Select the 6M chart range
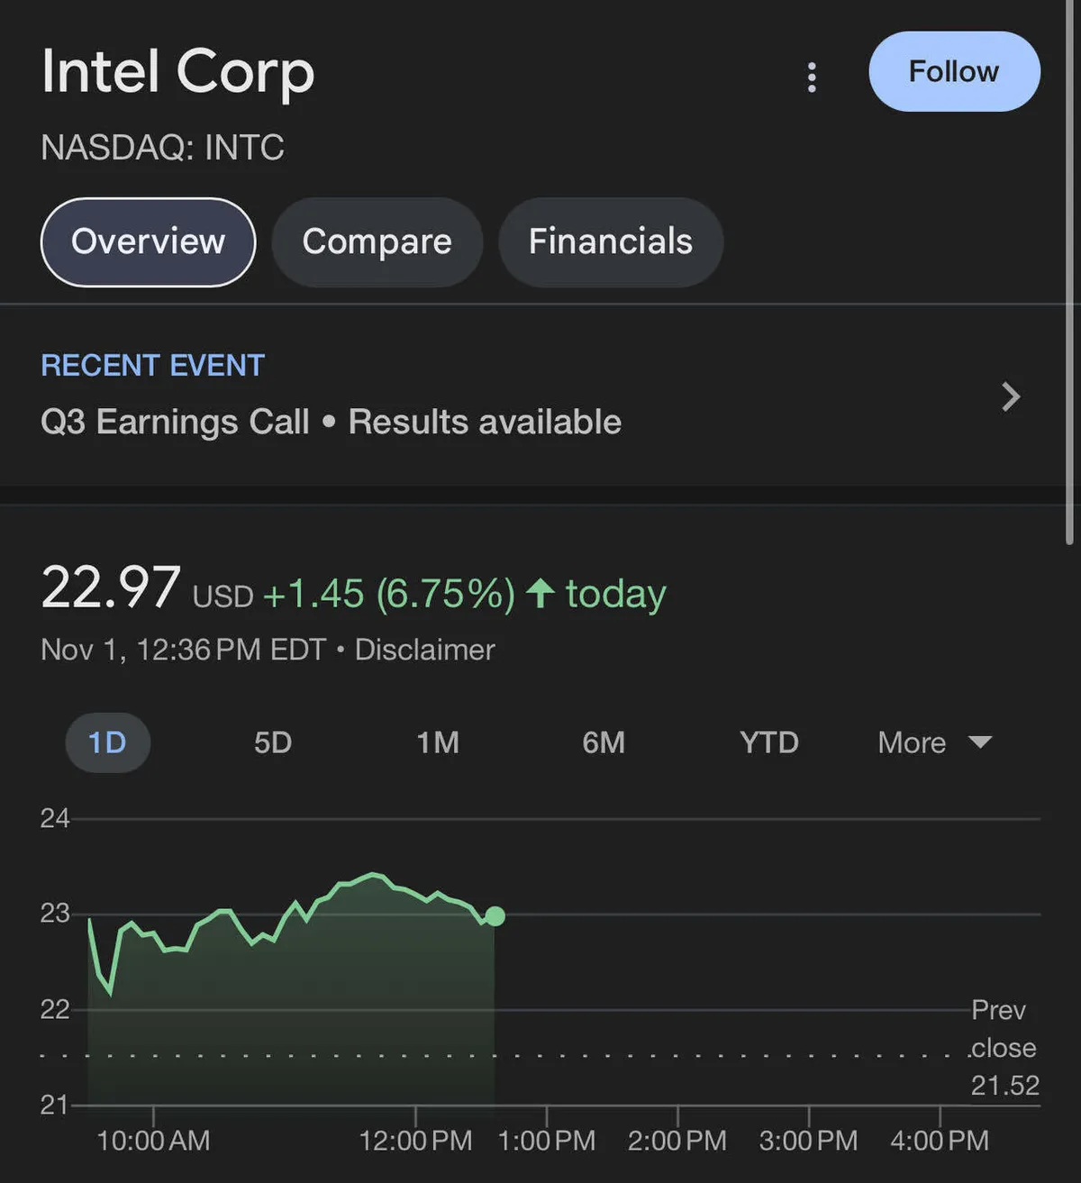Viewport: 1081px width, 1183px height. (604, 742)
